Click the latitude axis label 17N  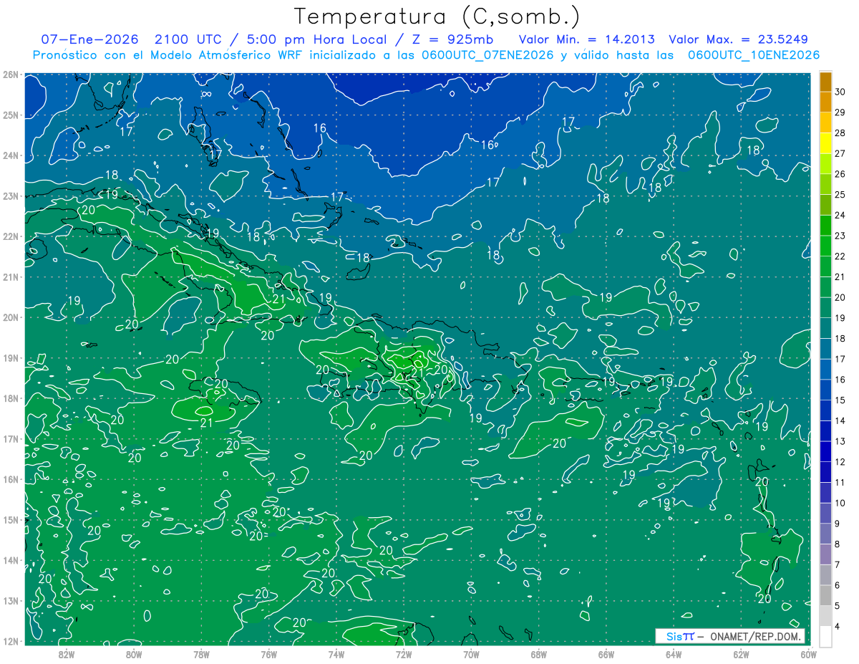10,438
